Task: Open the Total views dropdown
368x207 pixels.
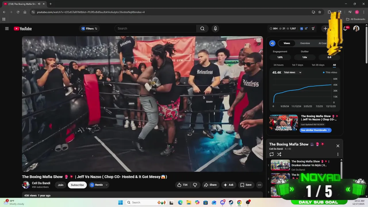Action: click(x=293, y=72)
